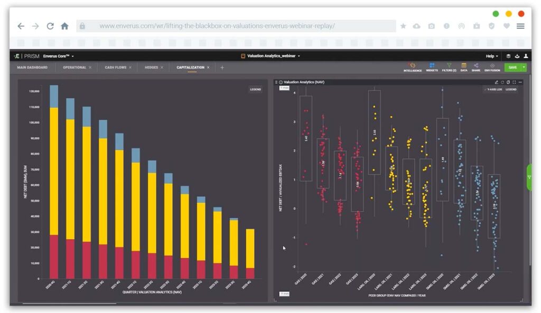
Task: Click the Widgets icon in the toolbar
Action: (432, 65)
